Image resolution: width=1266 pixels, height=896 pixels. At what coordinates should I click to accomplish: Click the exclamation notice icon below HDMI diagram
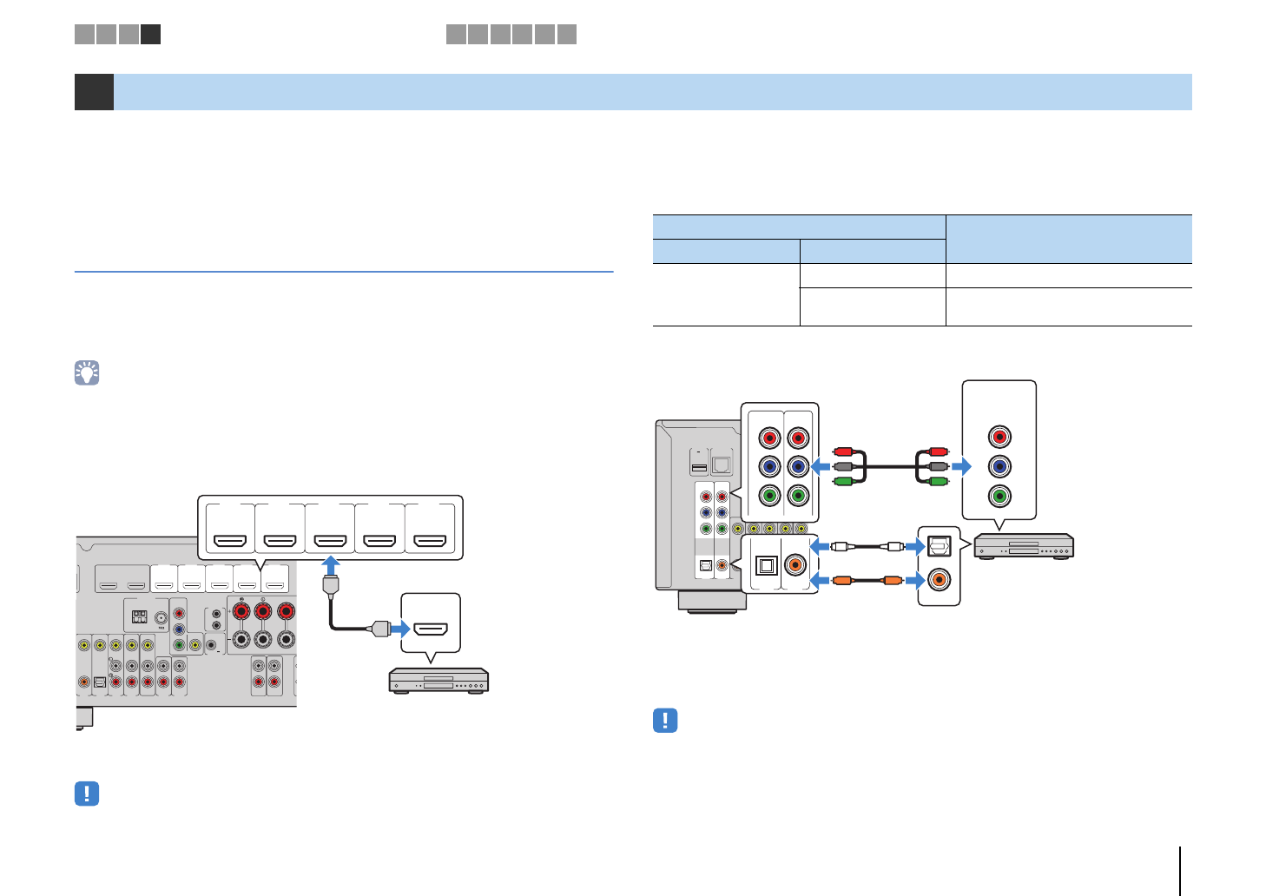[87, 794]
